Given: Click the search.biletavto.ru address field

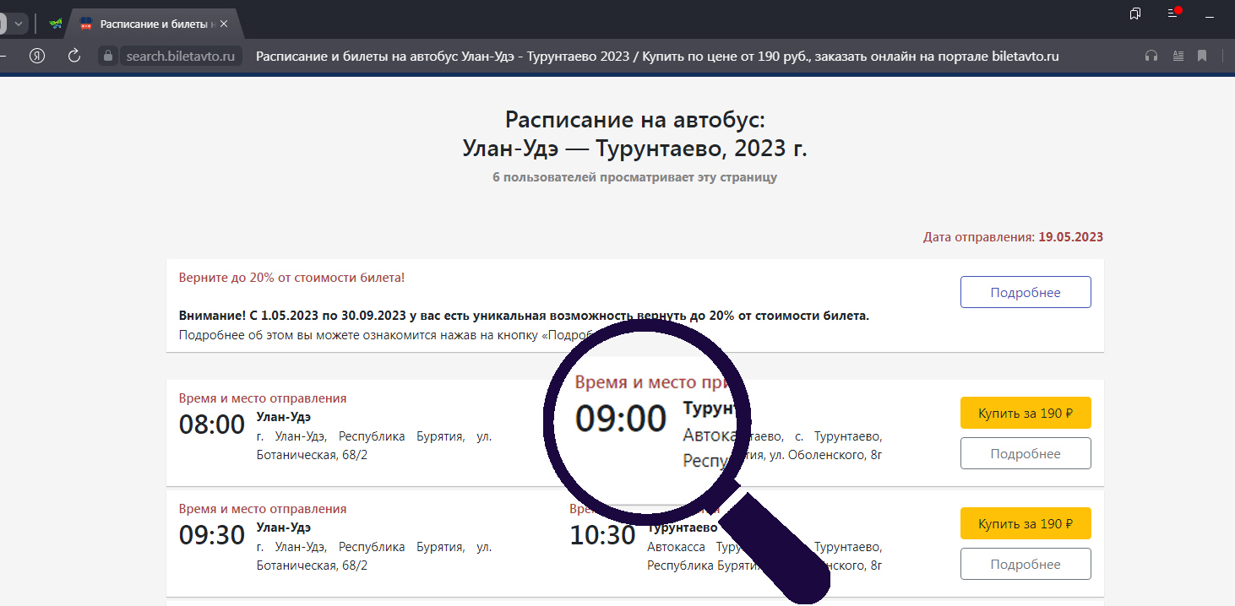Looking at the screenshot, I should [181, 56].
